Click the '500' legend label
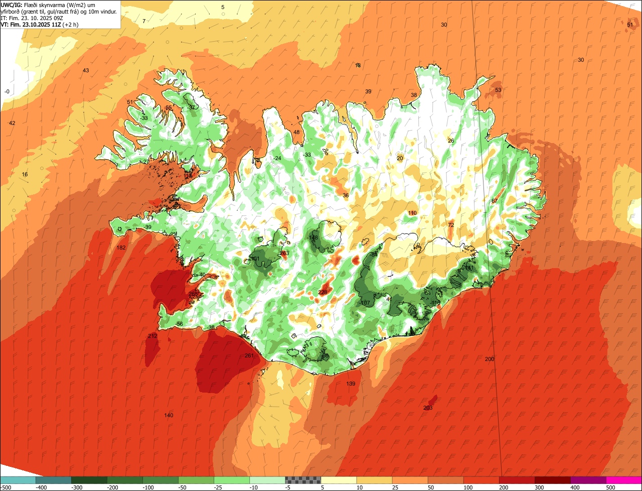 point(610,487)
